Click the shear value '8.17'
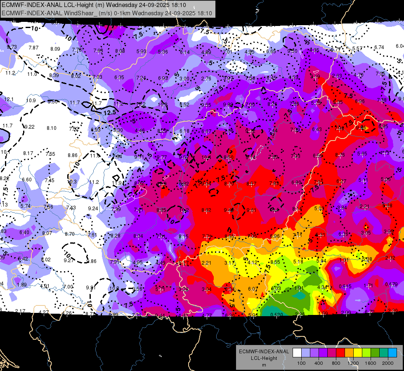This screenshot has height=371, width=404. pyautogui.click(x=28, y=153)
